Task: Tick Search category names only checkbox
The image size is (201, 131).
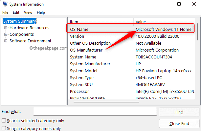Action: (x=4, y=128)
